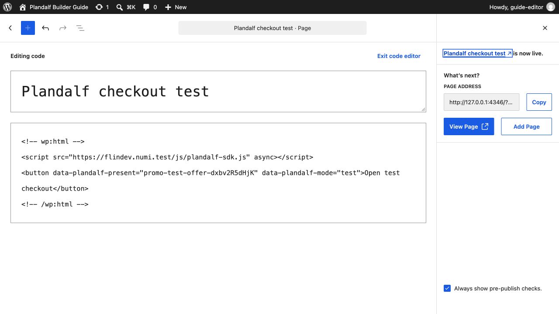Screen dimensions: 559x314
Task: Open the document overview list view
Action: click(80, 28)
